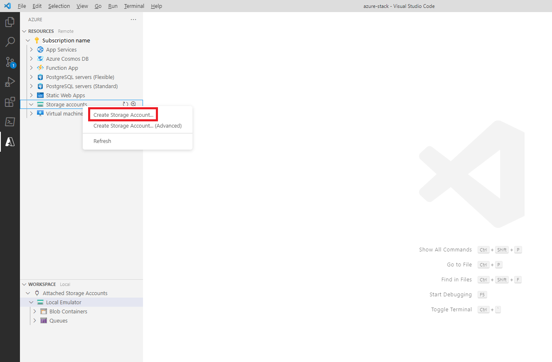This screenshot has height=362, width=552.
Task: Click the Show All Commands shortcut link
Action: (445, 249)
